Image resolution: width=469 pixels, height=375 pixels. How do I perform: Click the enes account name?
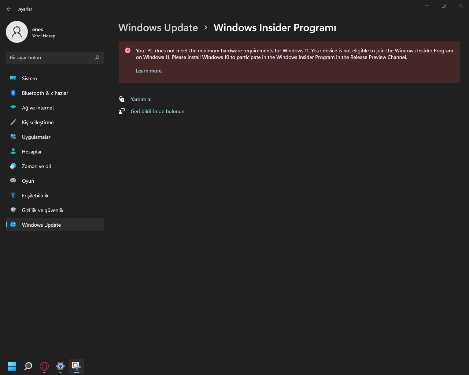coord(37,29)
